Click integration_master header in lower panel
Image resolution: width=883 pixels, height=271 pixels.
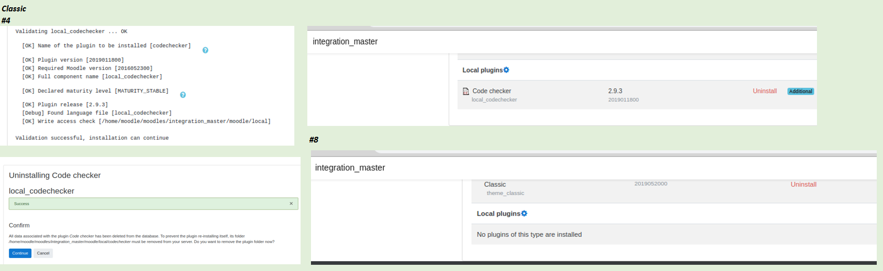(350, 168)
